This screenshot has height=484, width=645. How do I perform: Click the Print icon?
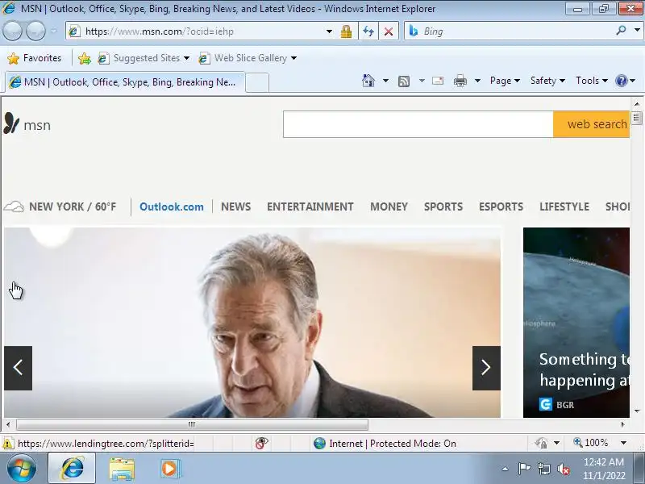coord(460,81)
